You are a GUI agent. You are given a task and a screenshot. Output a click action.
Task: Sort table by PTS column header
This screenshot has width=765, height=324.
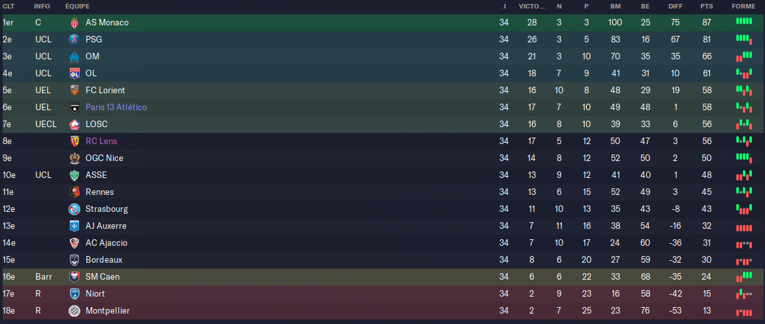706,7
